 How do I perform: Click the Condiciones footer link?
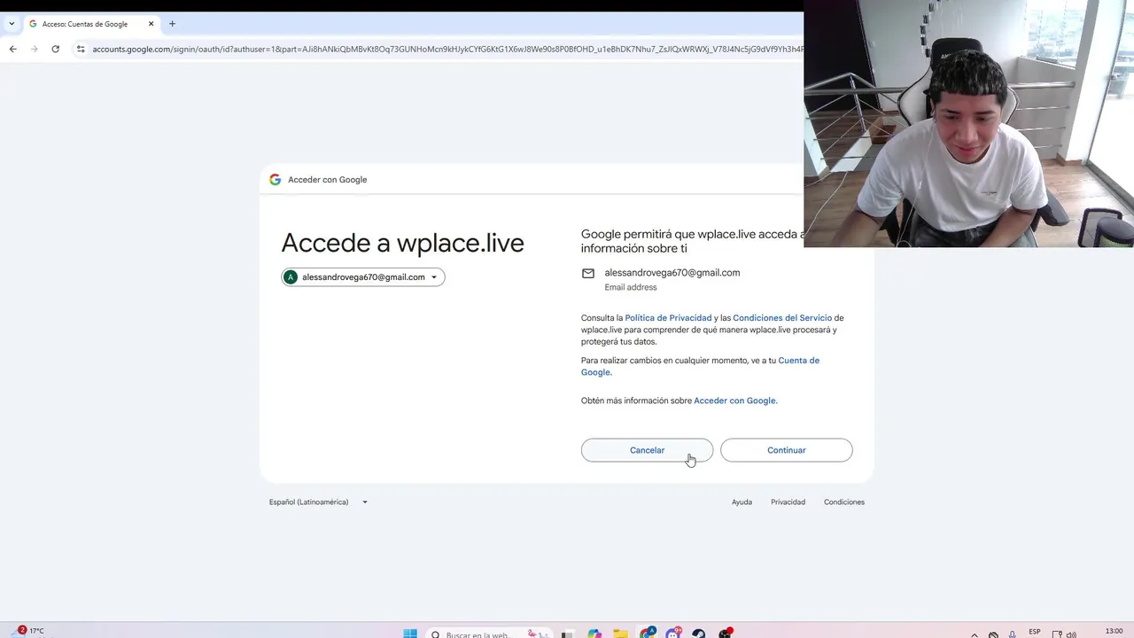pos(844,502)
